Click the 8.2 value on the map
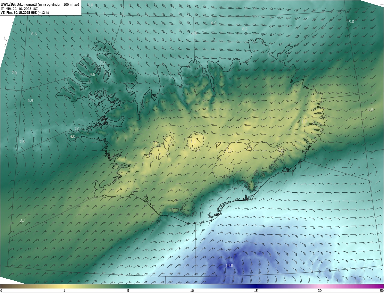 [x=245, y=29]
